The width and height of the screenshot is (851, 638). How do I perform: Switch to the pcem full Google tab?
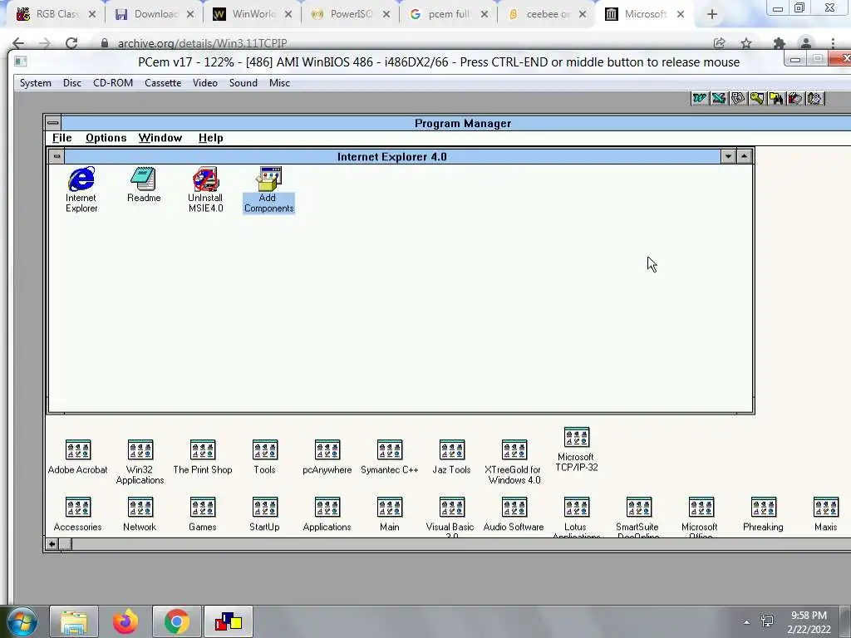(x=448, y=14)
